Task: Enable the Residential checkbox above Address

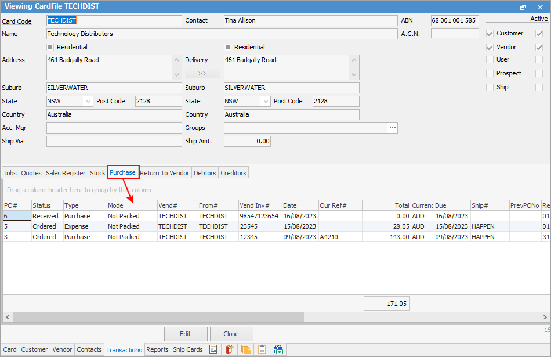Action: click(50, 47)
